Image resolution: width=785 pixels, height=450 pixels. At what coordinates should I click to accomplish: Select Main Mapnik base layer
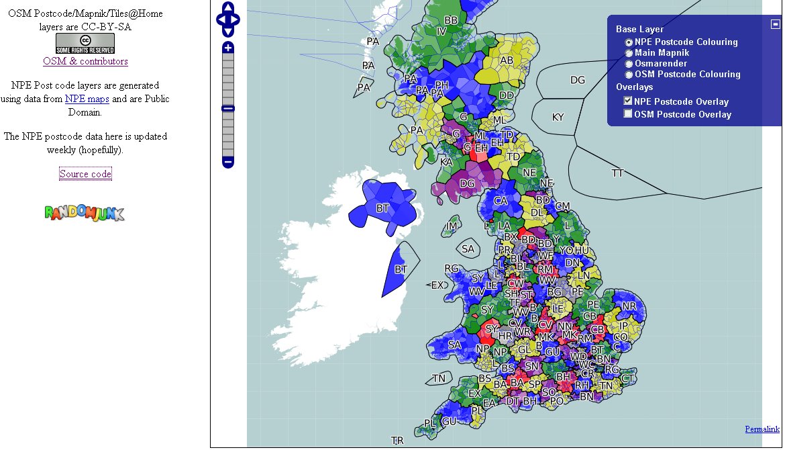629,53
